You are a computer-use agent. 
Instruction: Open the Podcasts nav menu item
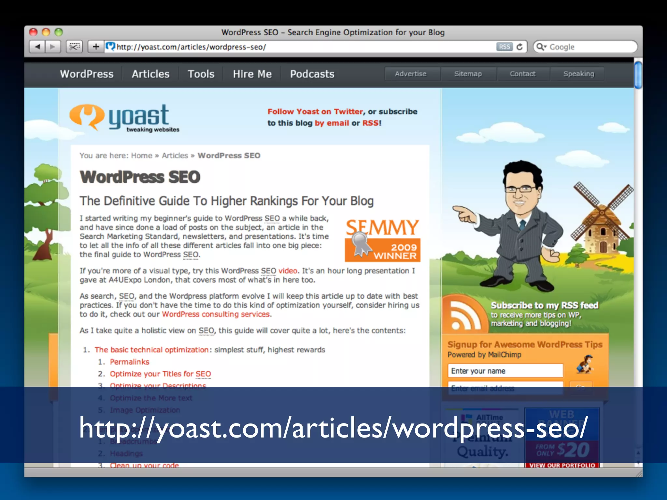(312, 74)
